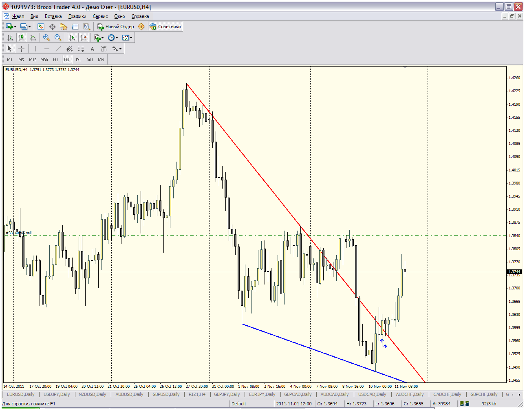Viewport: 525px width, 409px height.
Task: Switch to the AUDCAD,Daily chart tab
Action: tap(335, 394)
